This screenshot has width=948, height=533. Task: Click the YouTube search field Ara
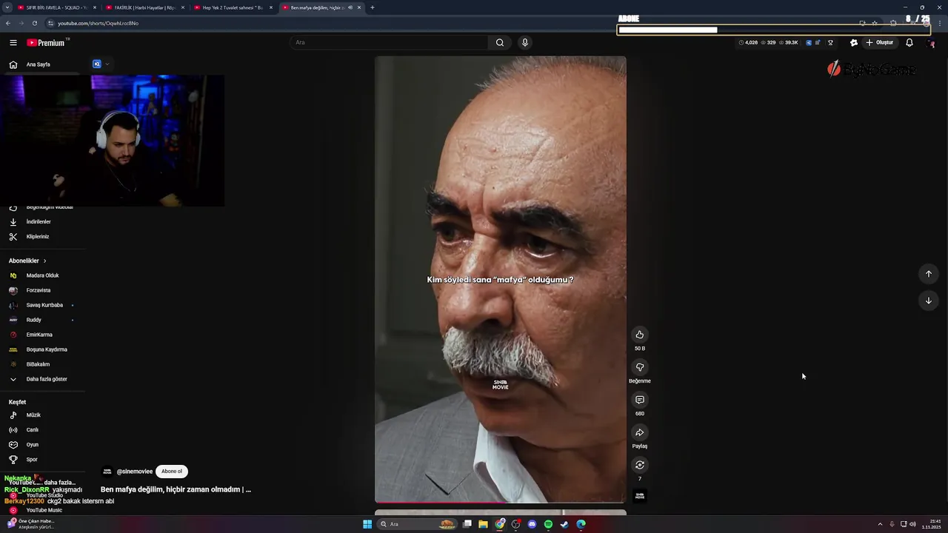coord(389,42)
